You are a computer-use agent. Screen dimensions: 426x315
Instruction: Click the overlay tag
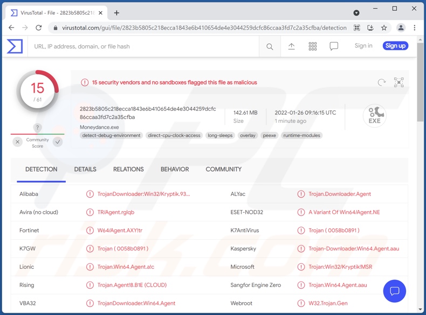point(248,135)
